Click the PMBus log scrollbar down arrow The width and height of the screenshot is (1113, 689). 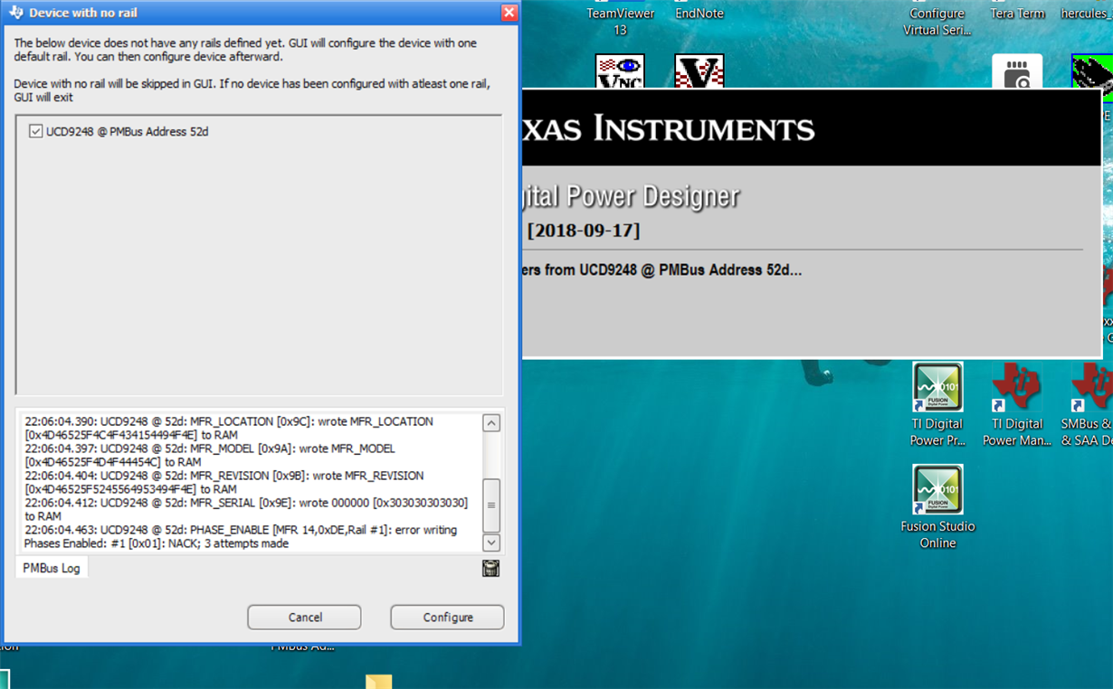click(x=490, y=543)
